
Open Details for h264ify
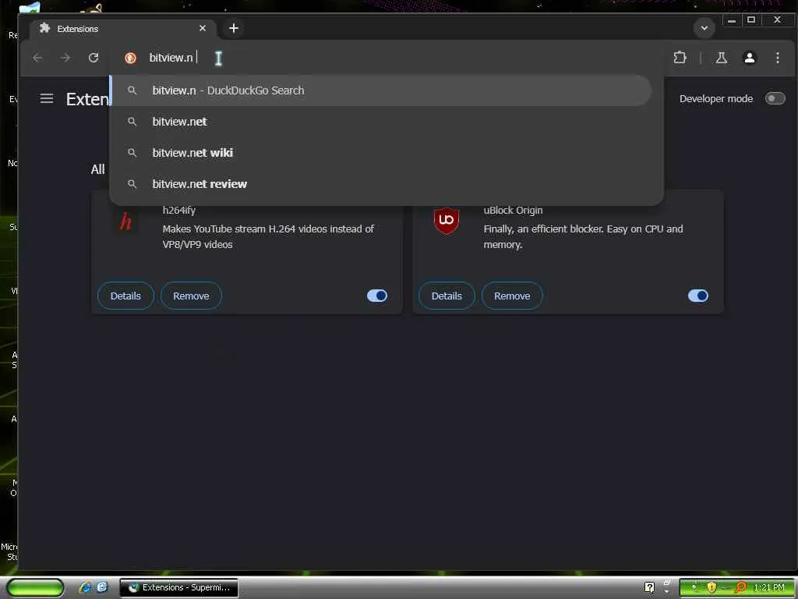[125, 296]
